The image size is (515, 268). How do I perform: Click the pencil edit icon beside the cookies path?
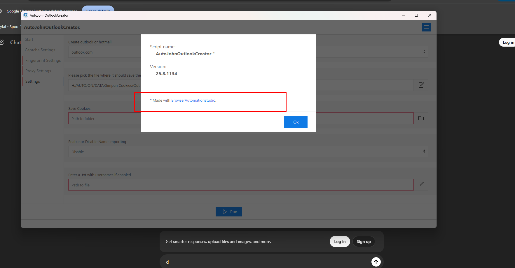point(421,85)
